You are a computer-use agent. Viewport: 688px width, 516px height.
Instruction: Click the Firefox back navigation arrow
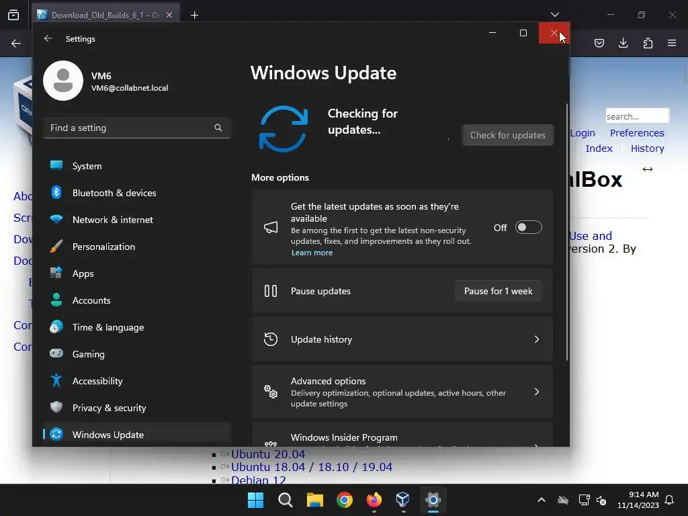coord(16,44)
